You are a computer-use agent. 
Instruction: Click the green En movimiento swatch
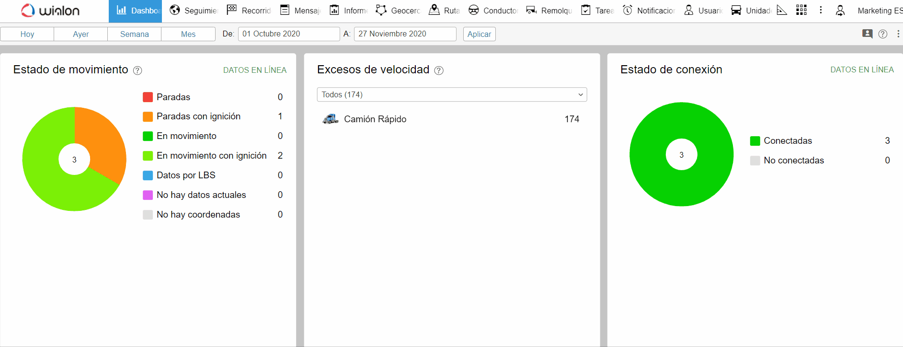[148, 136]
